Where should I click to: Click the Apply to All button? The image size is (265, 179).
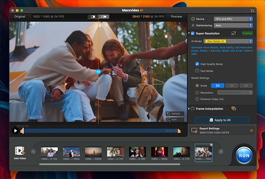[222, 120]
